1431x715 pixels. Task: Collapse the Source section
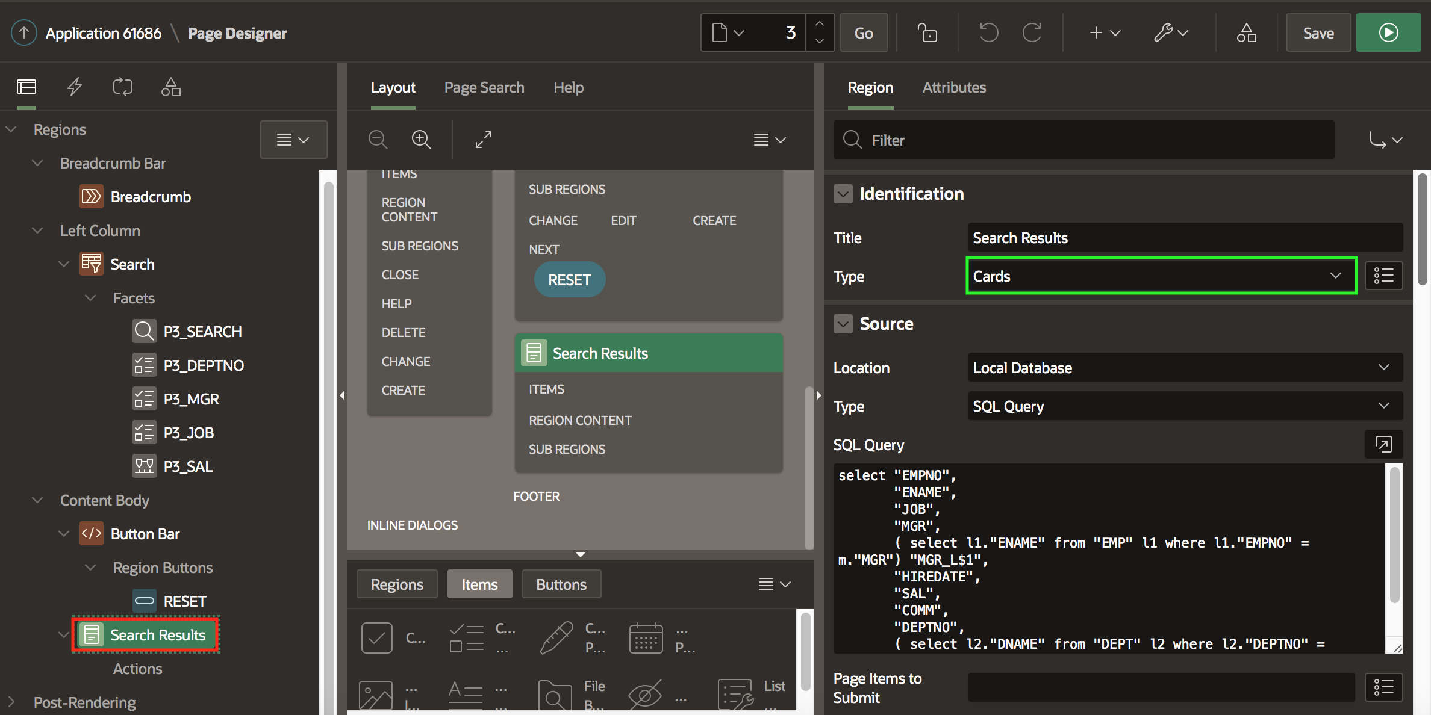(843, 324)
